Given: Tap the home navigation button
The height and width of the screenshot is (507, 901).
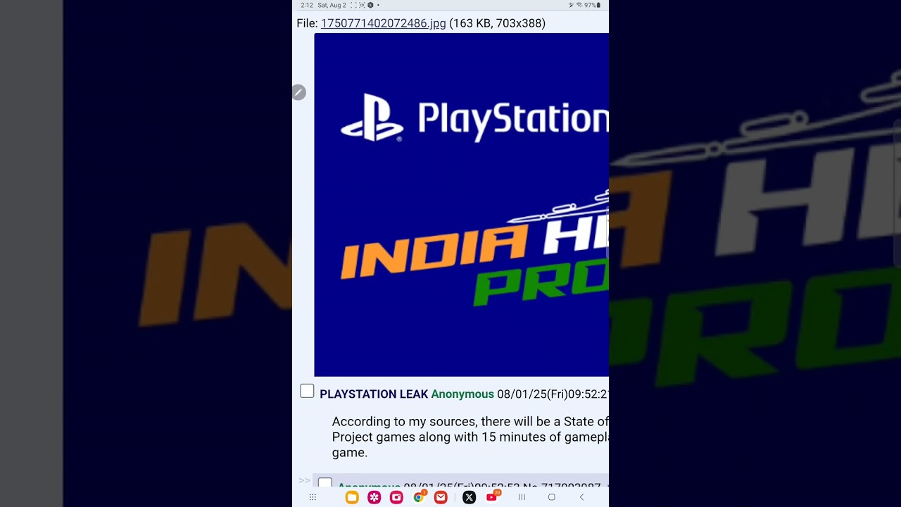Looking at the screenshot, I should (551, 497).
